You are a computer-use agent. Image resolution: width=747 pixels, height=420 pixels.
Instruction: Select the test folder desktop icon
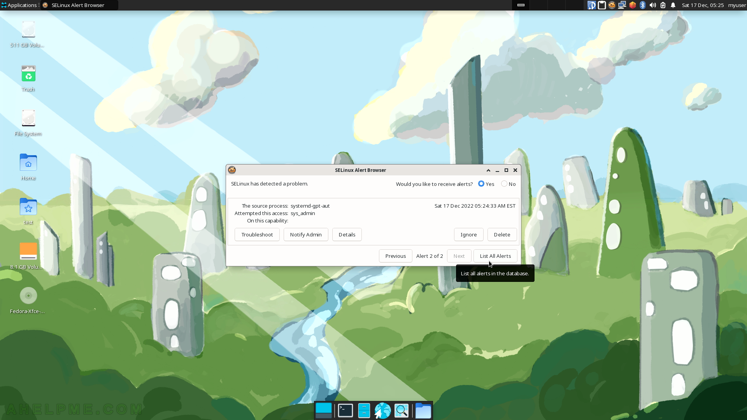click(28, 212)
